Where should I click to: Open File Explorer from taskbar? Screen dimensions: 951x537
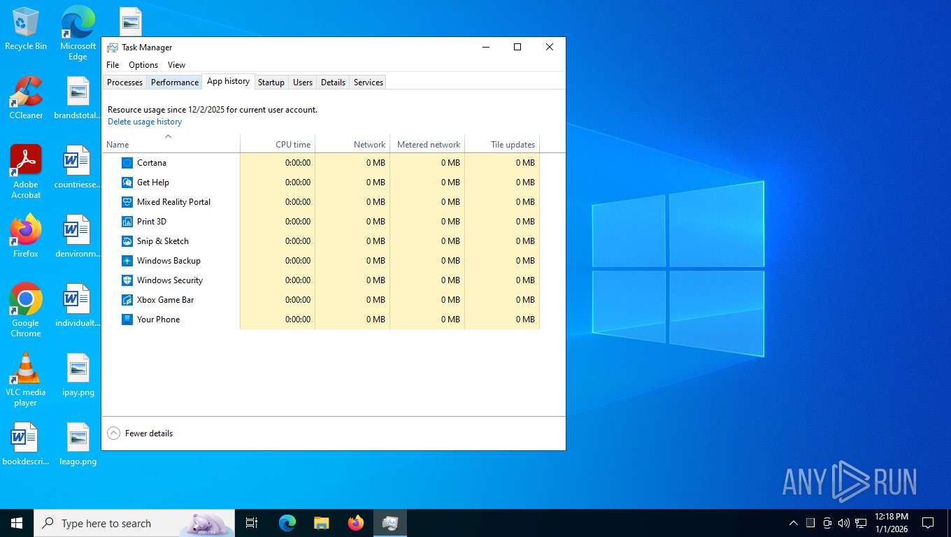(x=322, y=523)
